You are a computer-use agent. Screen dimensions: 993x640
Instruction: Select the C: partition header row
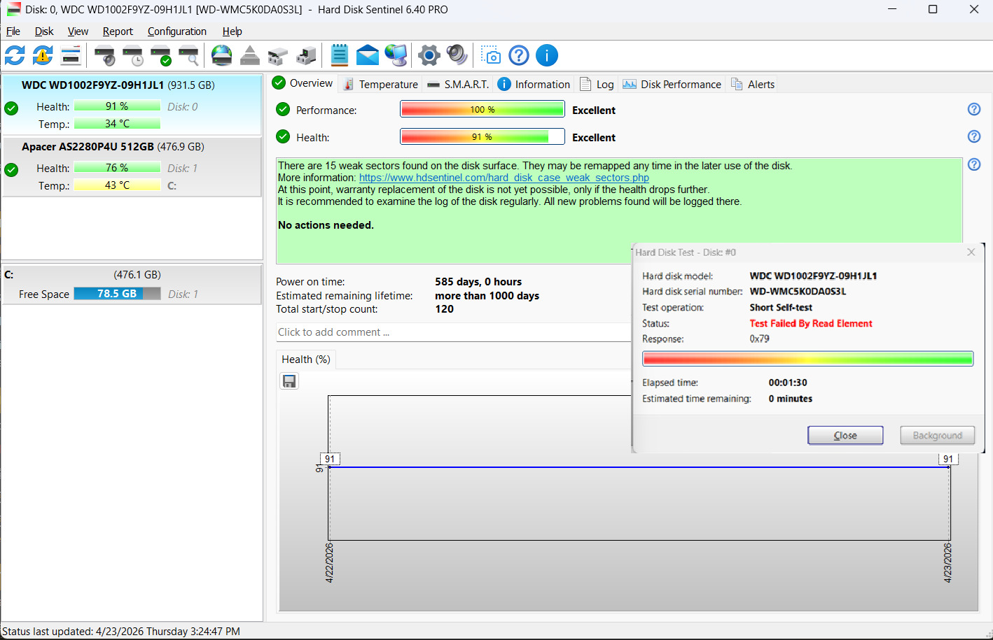click(x=132, y=274)
